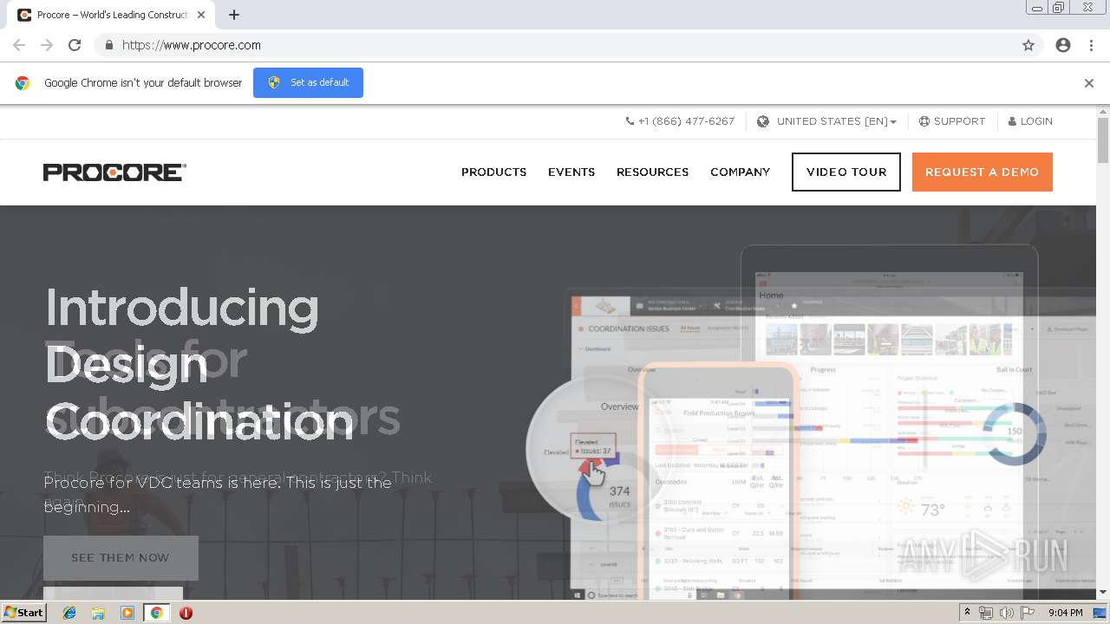Click the browser forward arrow
The width and height of the screenshot is (1110, 624).
click(x=47, y=45)
